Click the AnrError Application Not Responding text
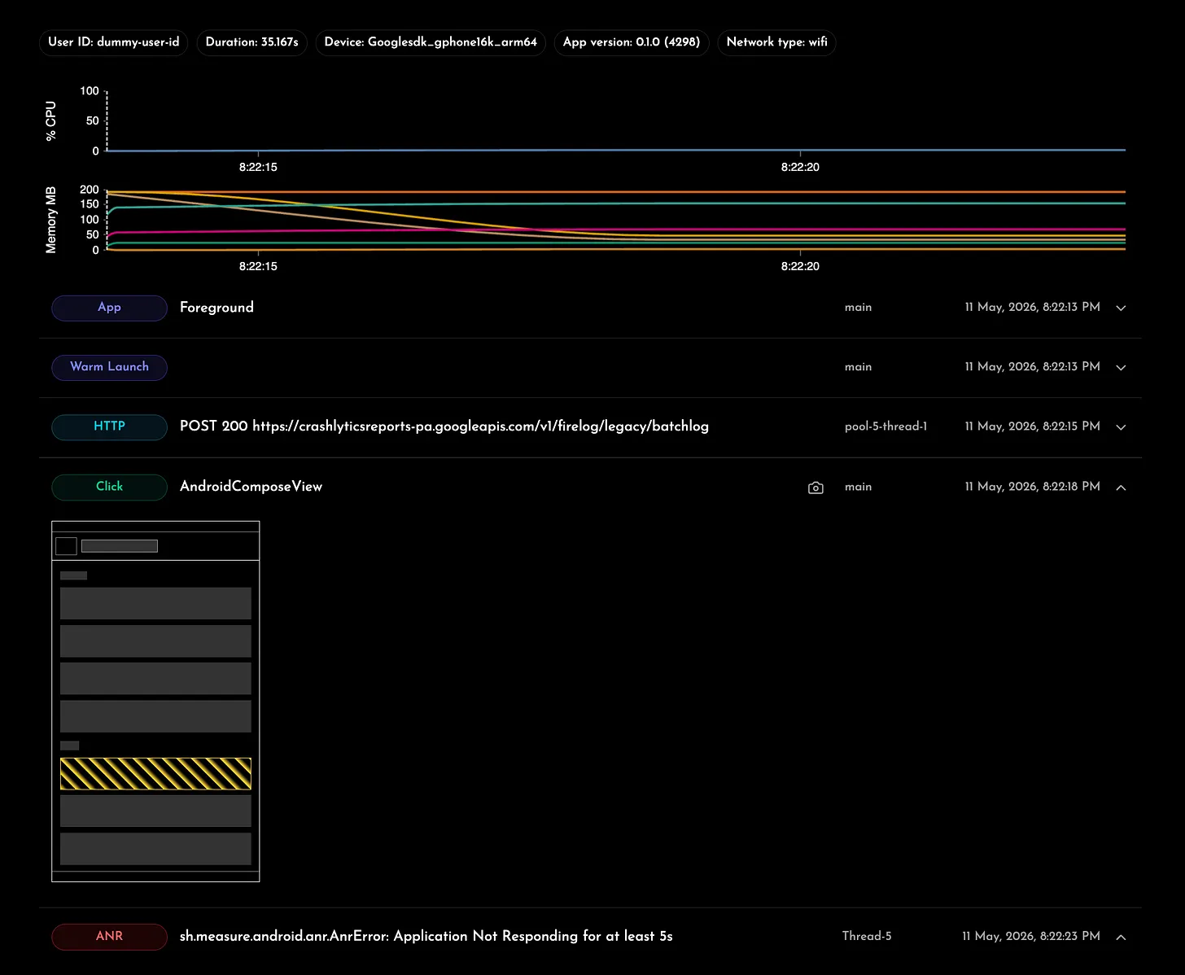The image size is (1185, 975). (x=426, y=937)
